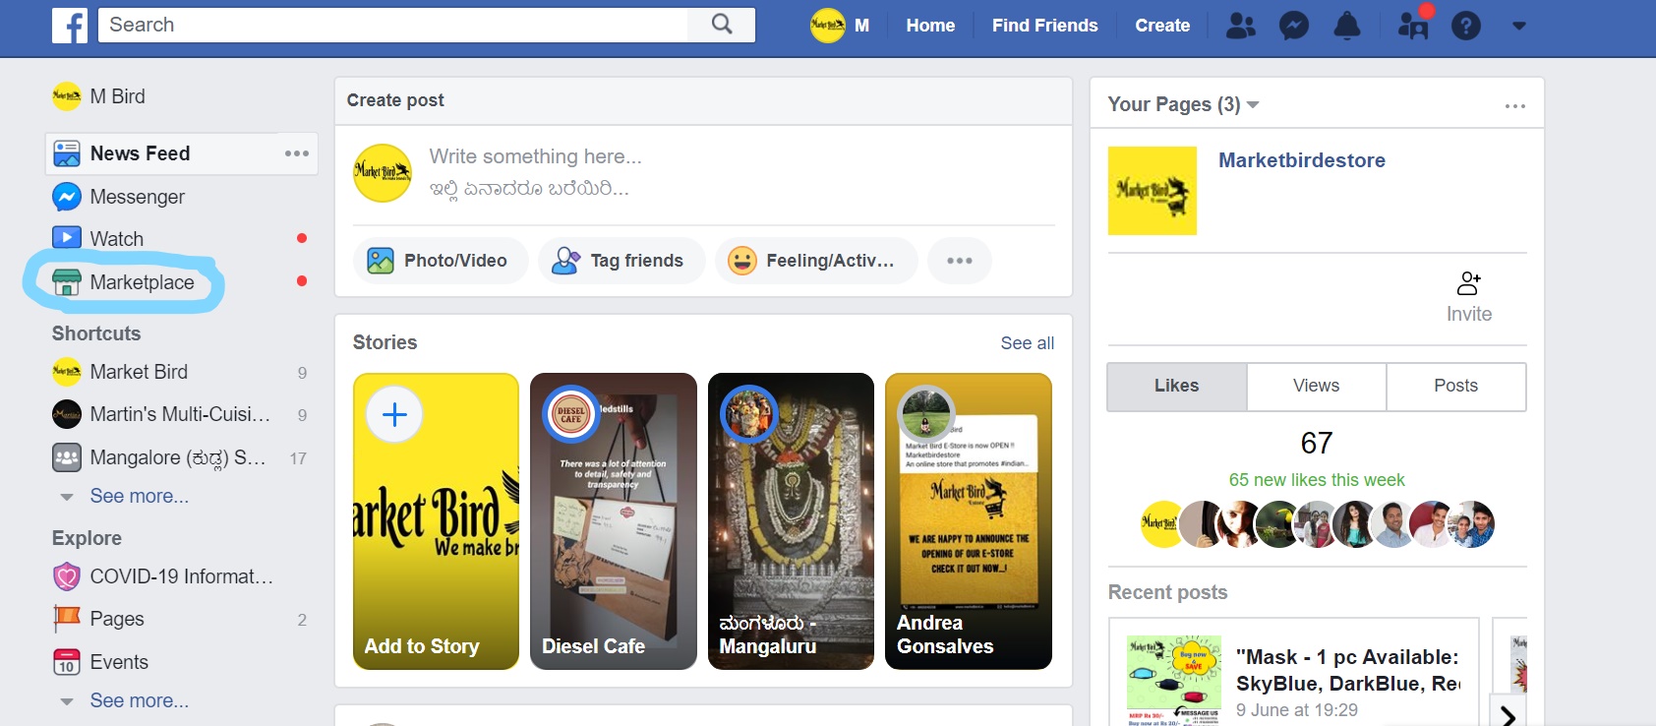
Task: Expand the account dropdown arrow in top bar
Action: click(1519, 26)
